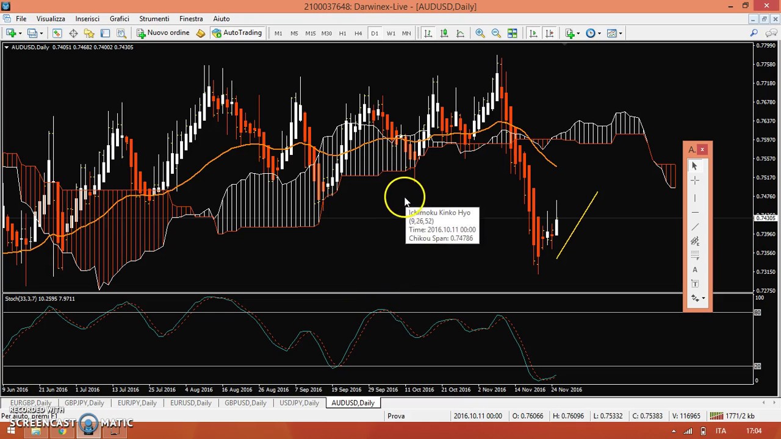Switch chart to line chart type
This screenshot has width=781, height=439.
pyautogui.click(x=460, y=33)
